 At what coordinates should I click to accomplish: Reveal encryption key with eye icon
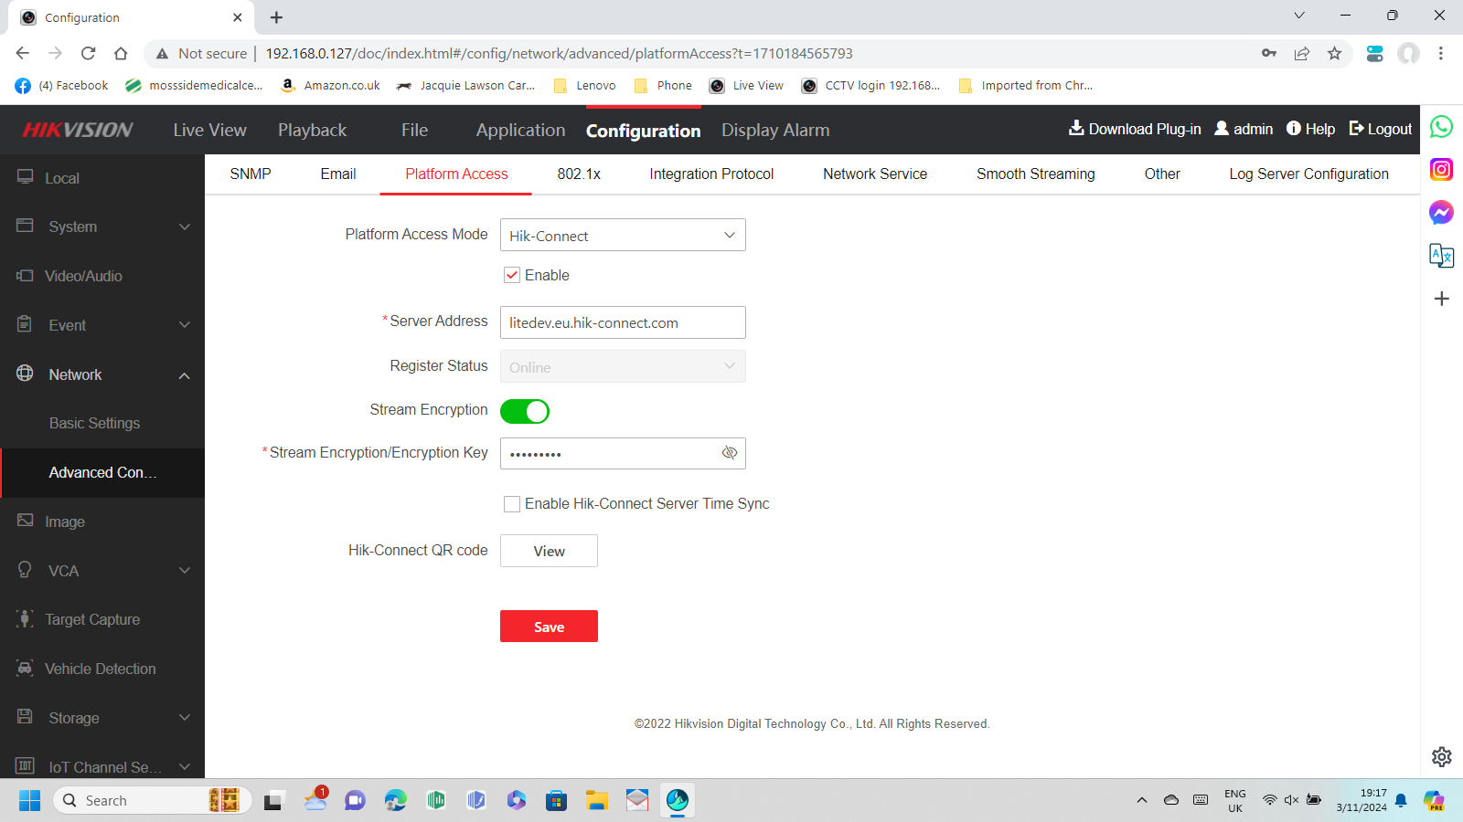729,453
